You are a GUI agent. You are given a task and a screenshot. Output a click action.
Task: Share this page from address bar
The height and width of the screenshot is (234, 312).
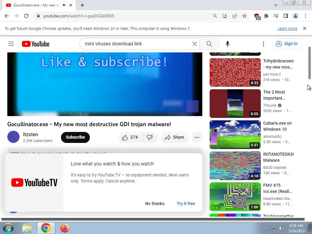coord(235,16)
